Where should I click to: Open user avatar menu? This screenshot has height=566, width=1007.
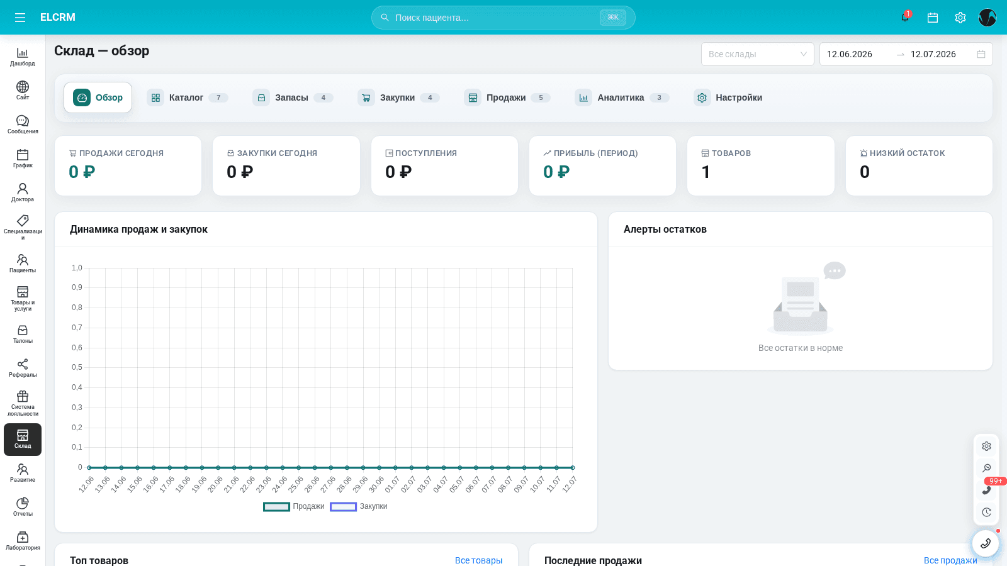tap(987, 18)
